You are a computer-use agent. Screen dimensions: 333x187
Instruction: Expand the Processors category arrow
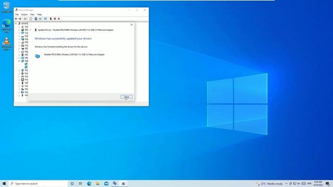[x=19, y=79]
